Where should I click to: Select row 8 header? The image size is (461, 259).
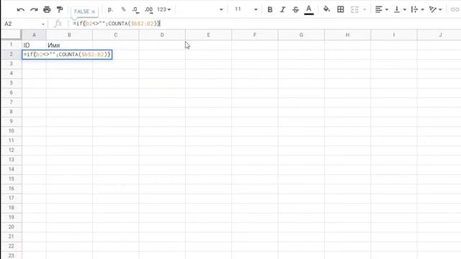[12, 112]
